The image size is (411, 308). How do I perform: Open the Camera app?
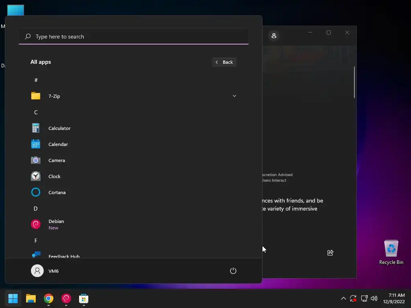pos(133,160)
